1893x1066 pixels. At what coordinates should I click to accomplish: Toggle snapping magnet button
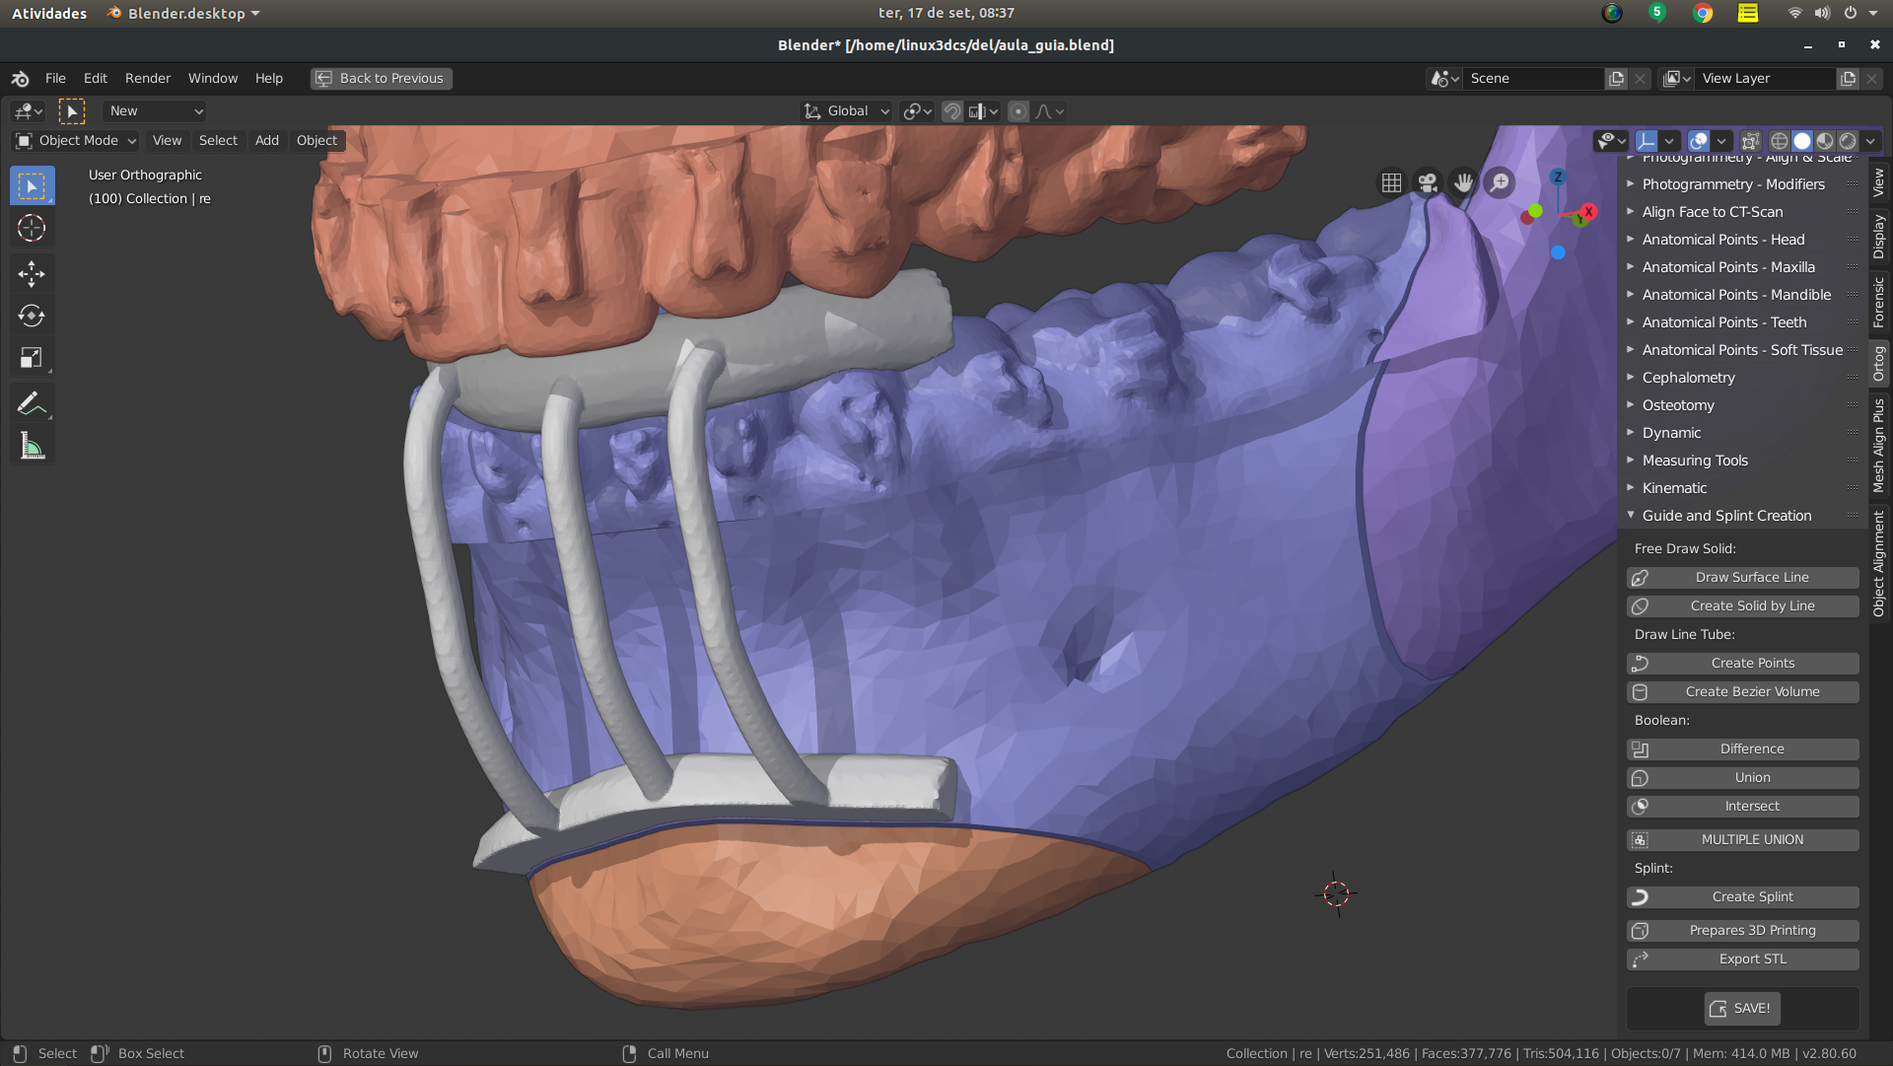(951, 111)
